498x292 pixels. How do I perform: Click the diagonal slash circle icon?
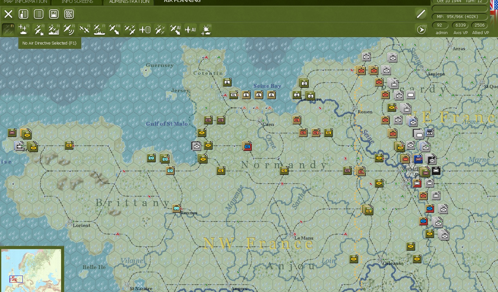point(421,14)
